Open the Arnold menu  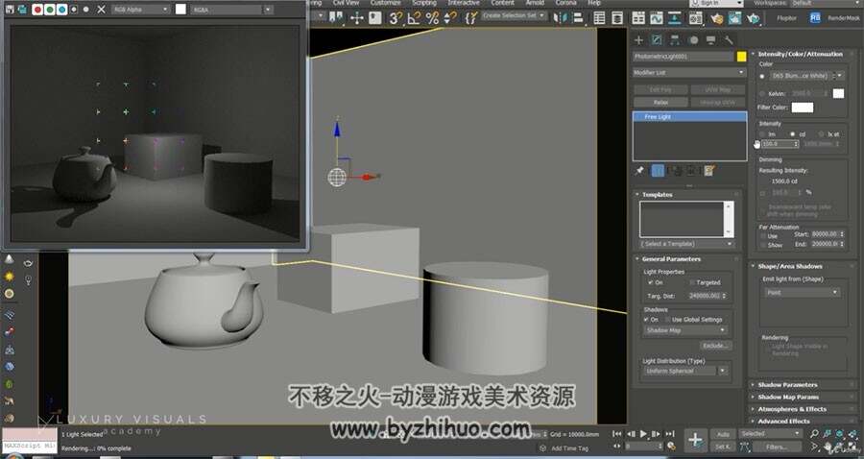coord(535,3)
